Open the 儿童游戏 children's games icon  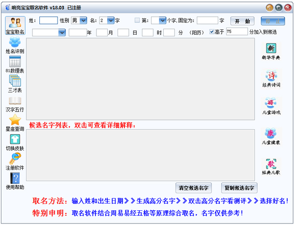[x=271, y=106]
